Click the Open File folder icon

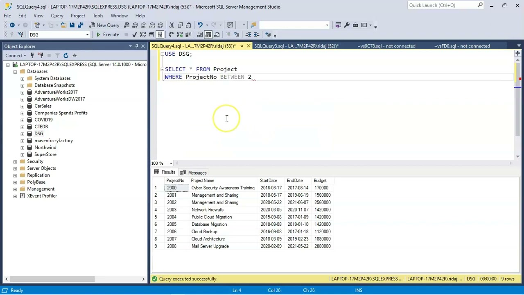point(63,25)
